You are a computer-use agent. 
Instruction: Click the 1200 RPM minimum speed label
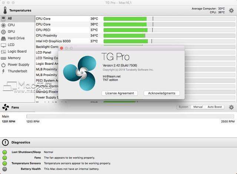[33, 121]
